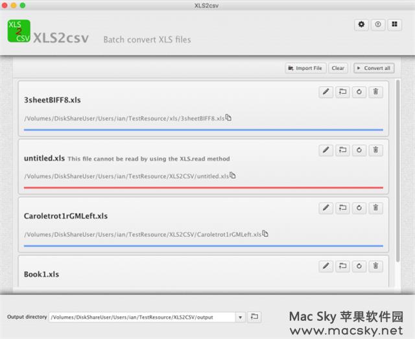Select the Book1.xls file name
Screen dimensions: 415x339
click(41, 274)
